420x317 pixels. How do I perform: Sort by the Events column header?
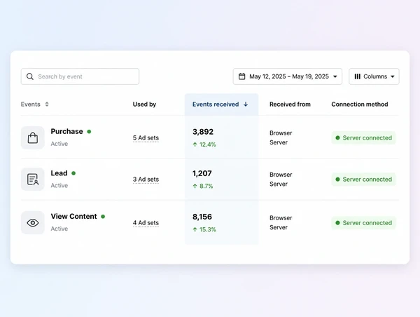[31, 104]
